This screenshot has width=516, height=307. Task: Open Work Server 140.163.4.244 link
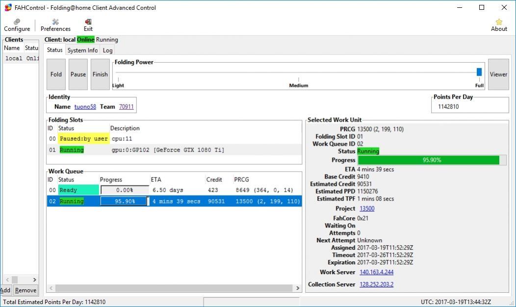pyautogui.click(x=377, y=272)
